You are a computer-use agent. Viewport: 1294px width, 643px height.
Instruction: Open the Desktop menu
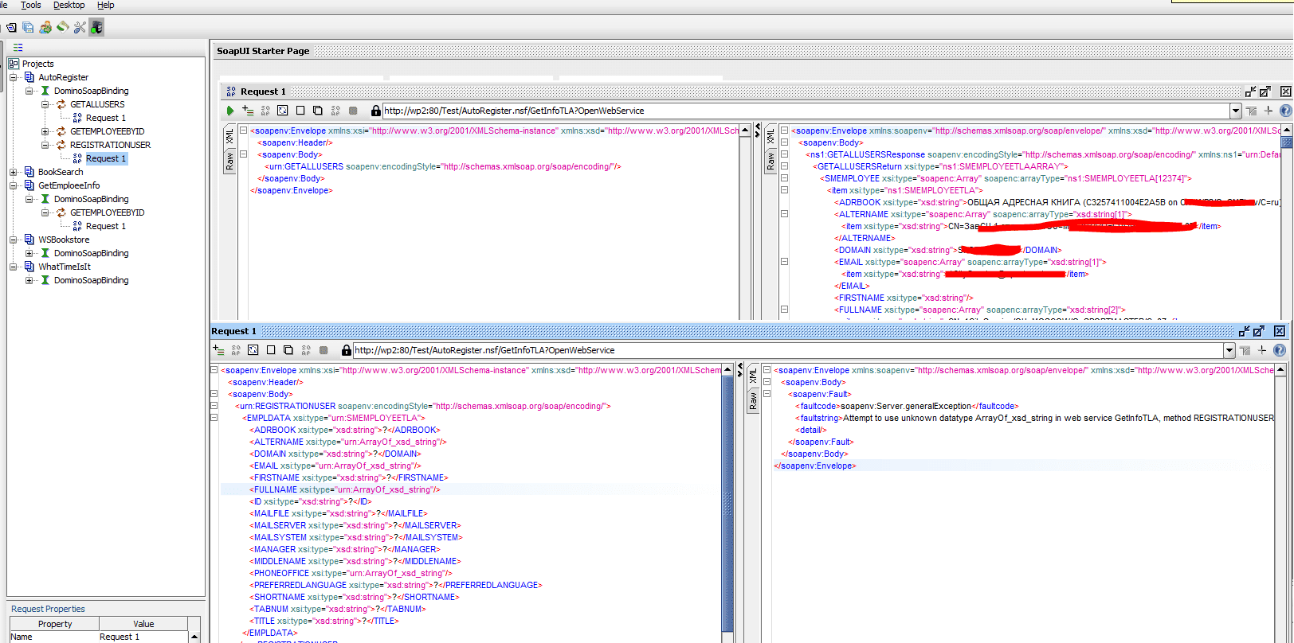[x=69, y=6]
